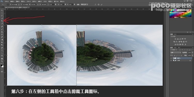This screenshot has height=97, width=194.
Task: Open the 图像(I) menu
Action: coord(17,2)
